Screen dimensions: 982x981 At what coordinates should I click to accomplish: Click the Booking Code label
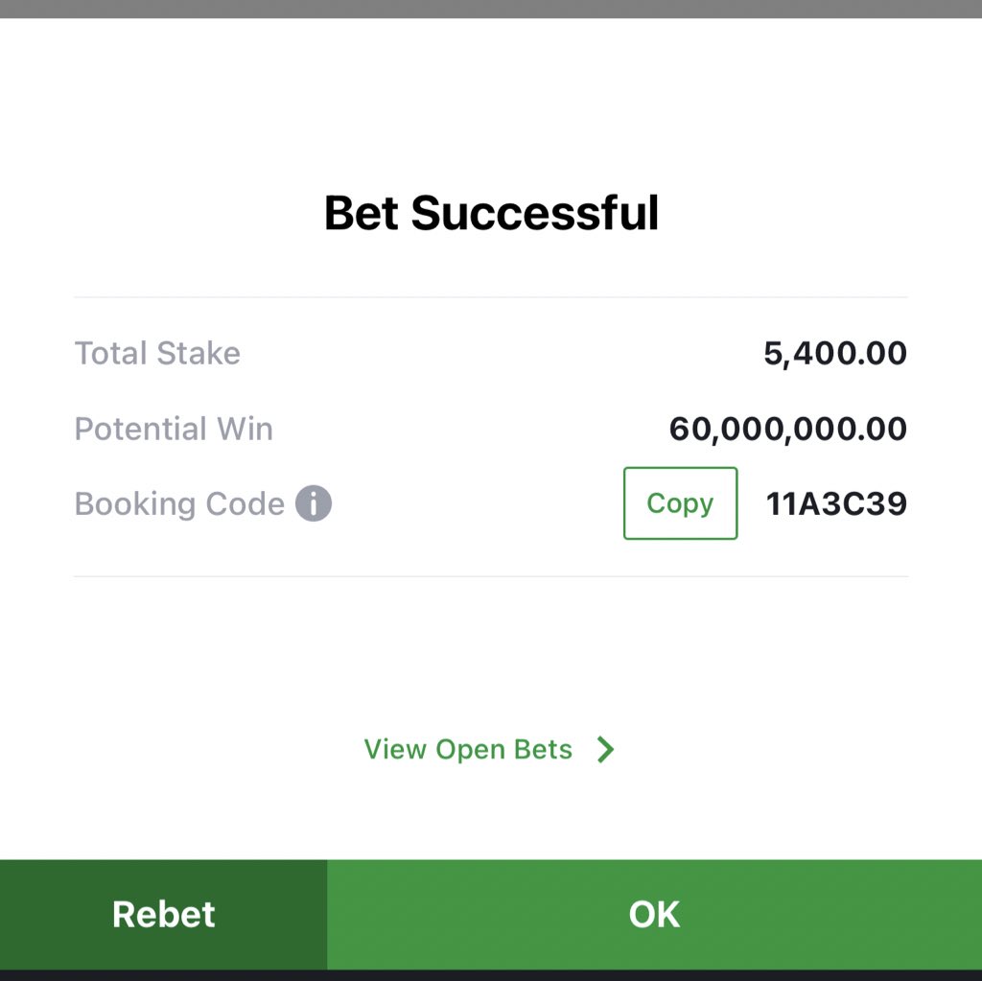tap(179, 503)
